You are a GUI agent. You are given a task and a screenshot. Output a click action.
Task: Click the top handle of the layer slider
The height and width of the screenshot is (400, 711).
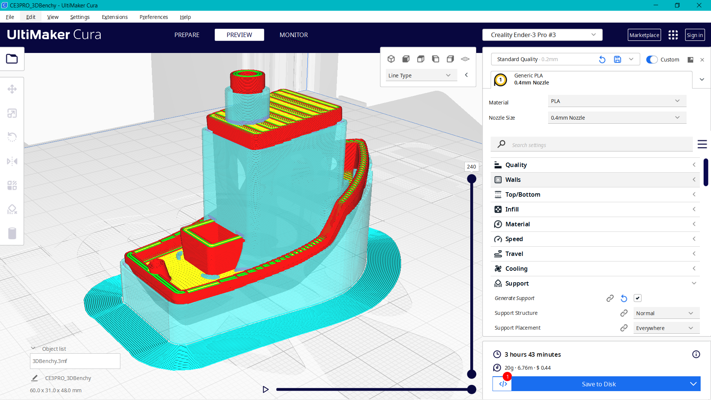(x=471, y=179)
